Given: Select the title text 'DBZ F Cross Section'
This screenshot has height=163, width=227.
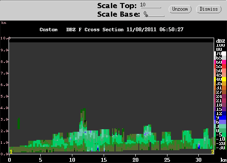Looking at the screenshot, I should coord(95,30).
